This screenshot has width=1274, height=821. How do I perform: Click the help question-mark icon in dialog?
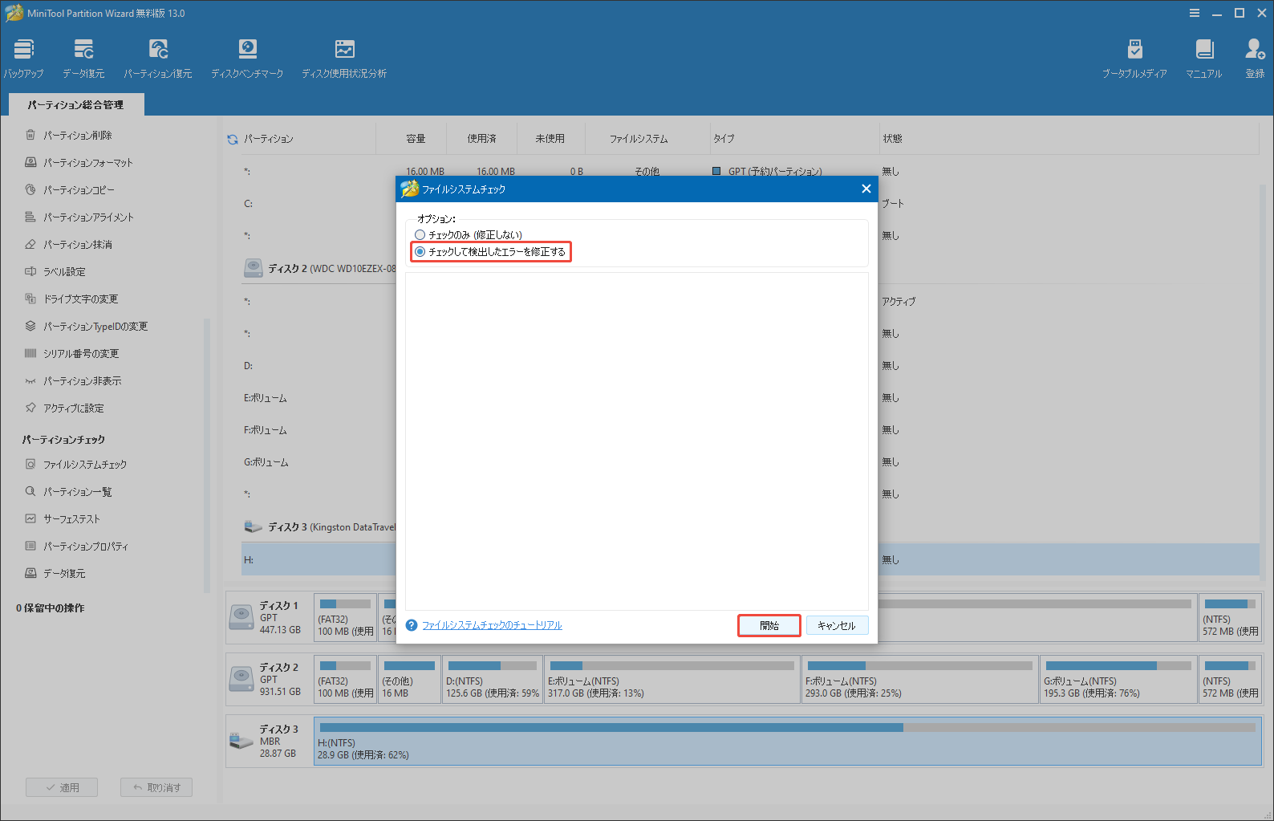point(412,625)
